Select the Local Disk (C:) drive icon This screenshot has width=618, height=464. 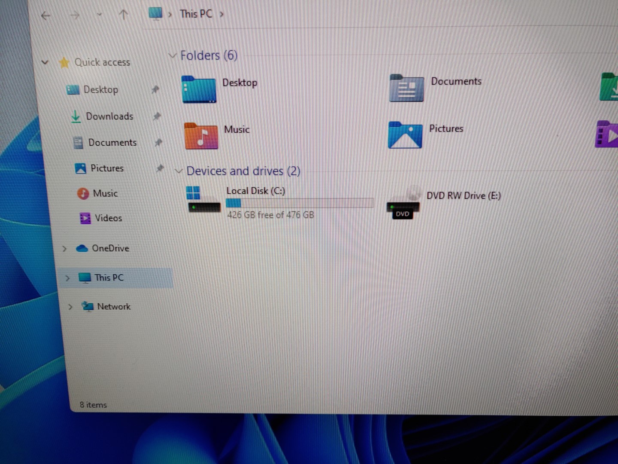[x=204, y=200]
